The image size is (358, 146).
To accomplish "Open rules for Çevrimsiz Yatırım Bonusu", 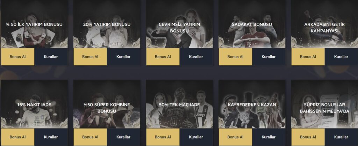I will point(196,57).
